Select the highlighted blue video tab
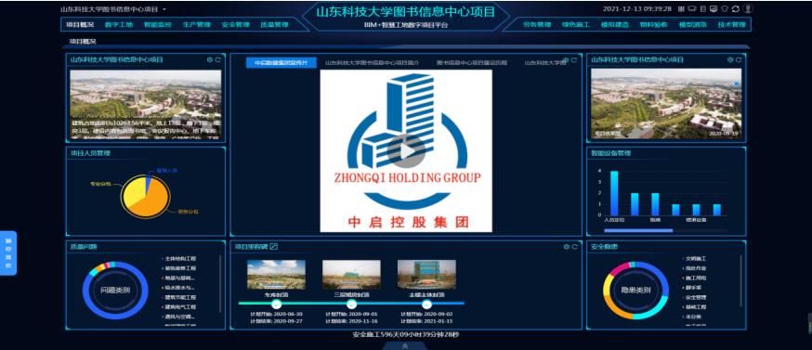812x350 pixels. (282, 62)
